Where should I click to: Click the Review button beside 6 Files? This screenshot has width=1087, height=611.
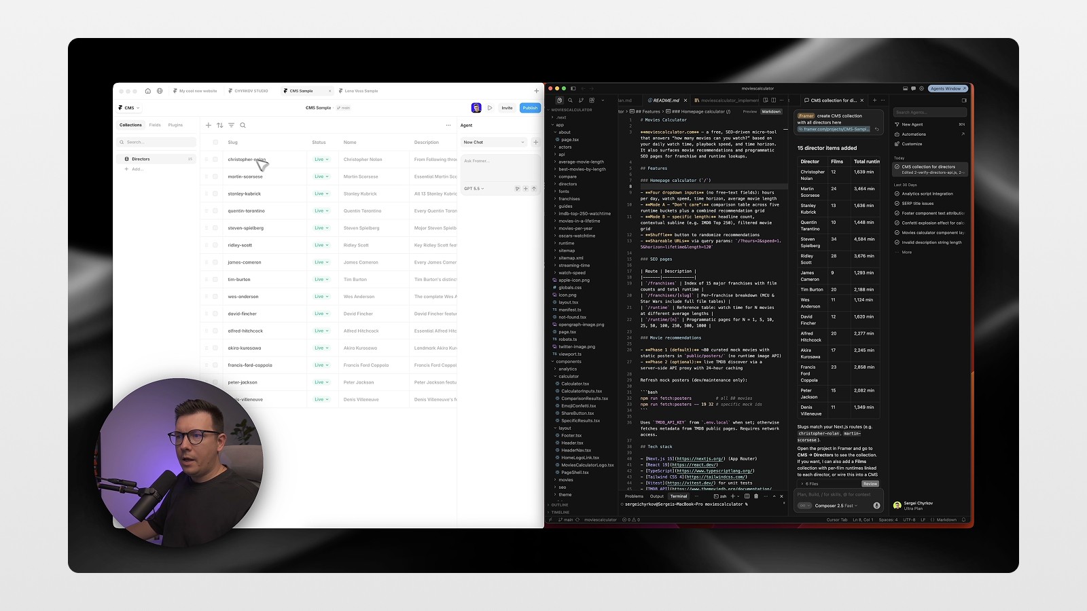(870, 484)
